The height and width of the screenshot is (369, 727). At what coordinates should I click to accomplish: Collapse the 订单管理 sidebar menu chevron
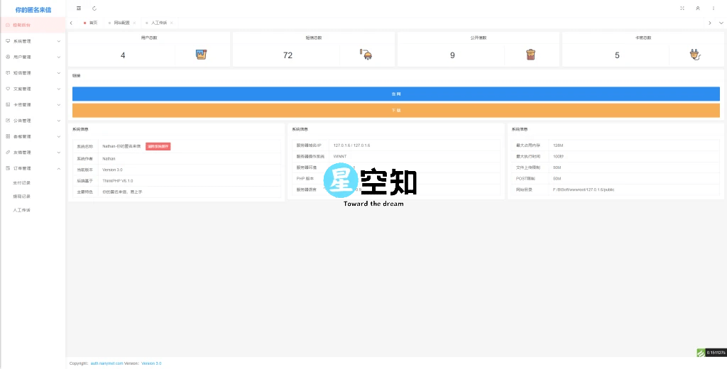(x=59, y=168)
